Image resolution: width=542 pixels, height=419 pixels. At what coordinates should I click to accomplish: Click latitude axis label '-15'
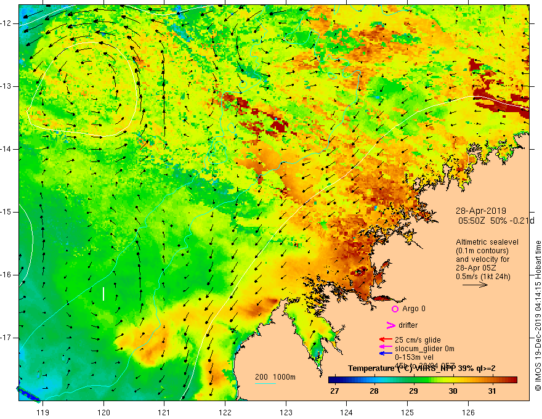[x=6, y=212]
